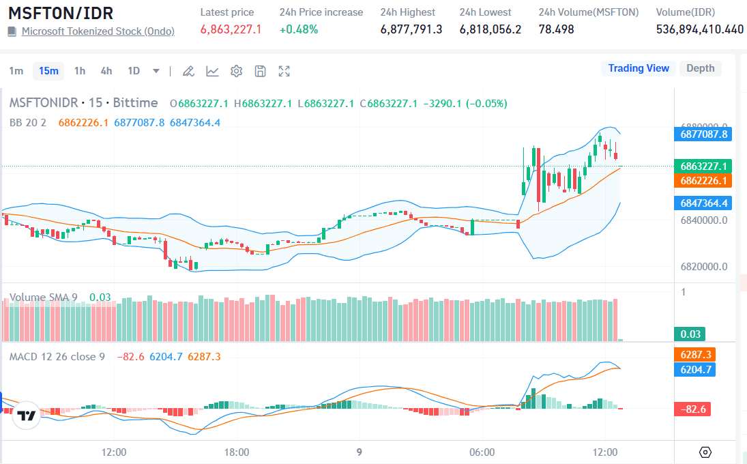Click the Volume SMA 9 indicator label

[43, 298]
